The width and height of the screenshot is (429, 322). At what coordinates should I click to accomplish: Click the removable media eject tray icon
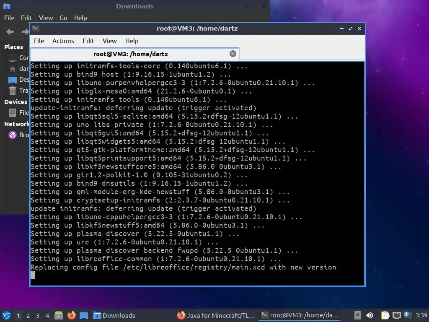358,315
